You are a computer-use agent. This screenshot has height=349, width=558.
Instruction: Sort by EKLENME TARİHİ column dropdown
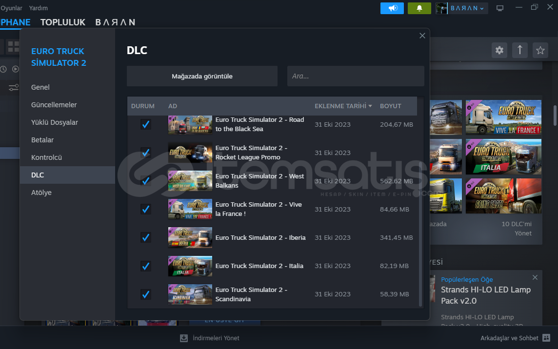[x=343, y=106]
